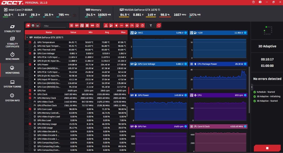Check the GPU Video Clock checkbox
This screenshot has width=283, height=153.
click(30, 102)
